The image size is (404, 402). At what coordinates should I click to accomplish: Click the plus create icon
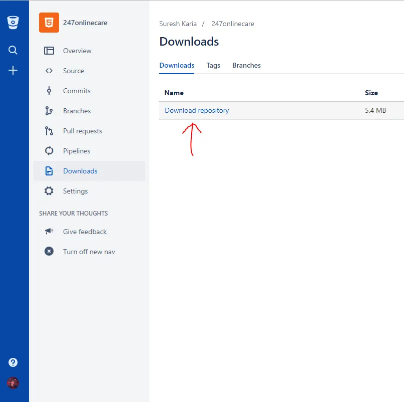click(13, 70)
